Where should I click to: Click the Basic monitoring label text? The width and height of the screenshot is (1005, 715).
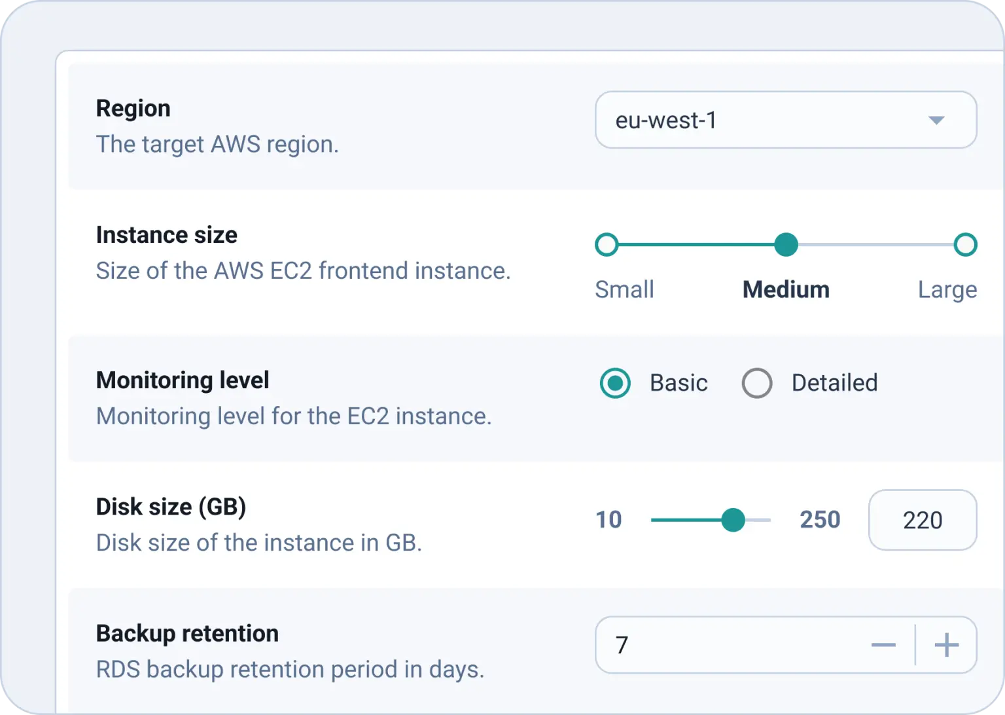(x=679, y=383)
